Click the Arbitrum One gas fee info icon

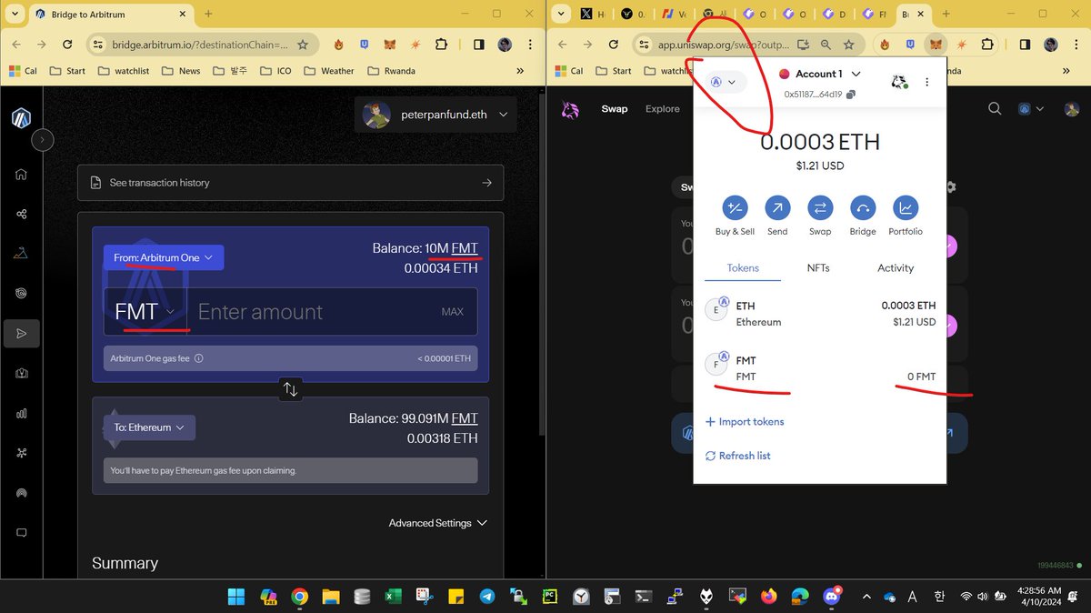tap(198, 358)
